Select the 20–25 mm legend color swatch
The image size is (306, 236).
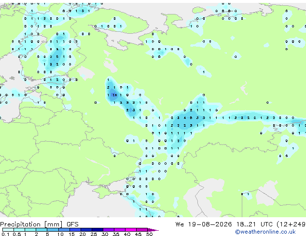(86, 230)
